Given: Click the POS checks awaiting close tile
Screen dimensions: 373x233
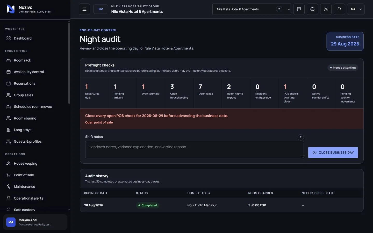Looking at the screenshot, I should [x=293, y=93].
